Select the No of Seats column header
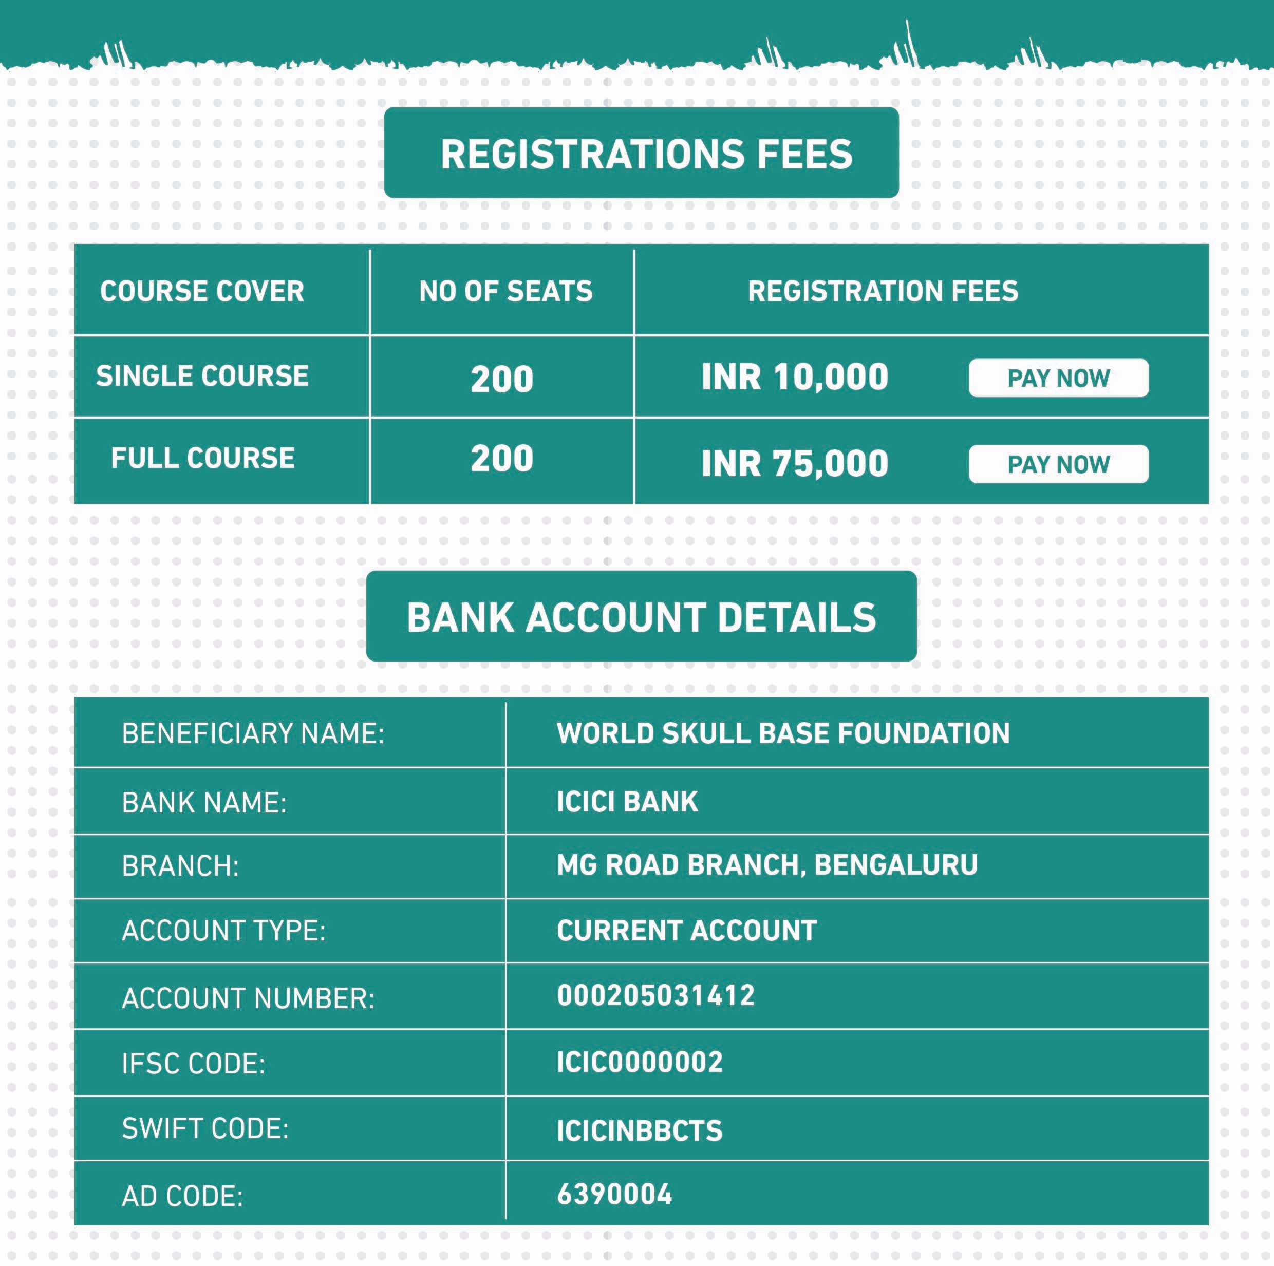Viewport: 1274px width, 1266px height. (x=505, y=291)
